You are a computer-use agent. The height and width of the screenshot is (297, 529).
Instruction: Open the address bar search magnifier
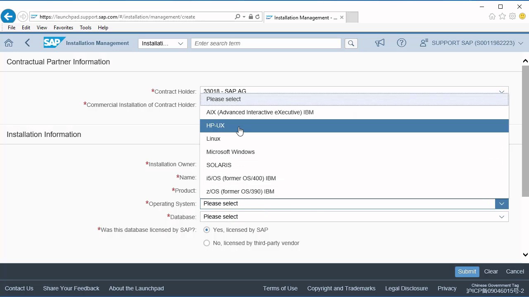tap(237, 17)
